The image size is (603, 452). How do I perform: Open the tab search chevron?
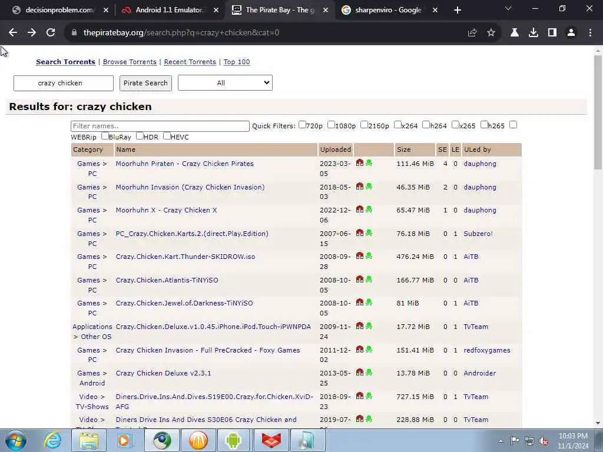[508, 8]
